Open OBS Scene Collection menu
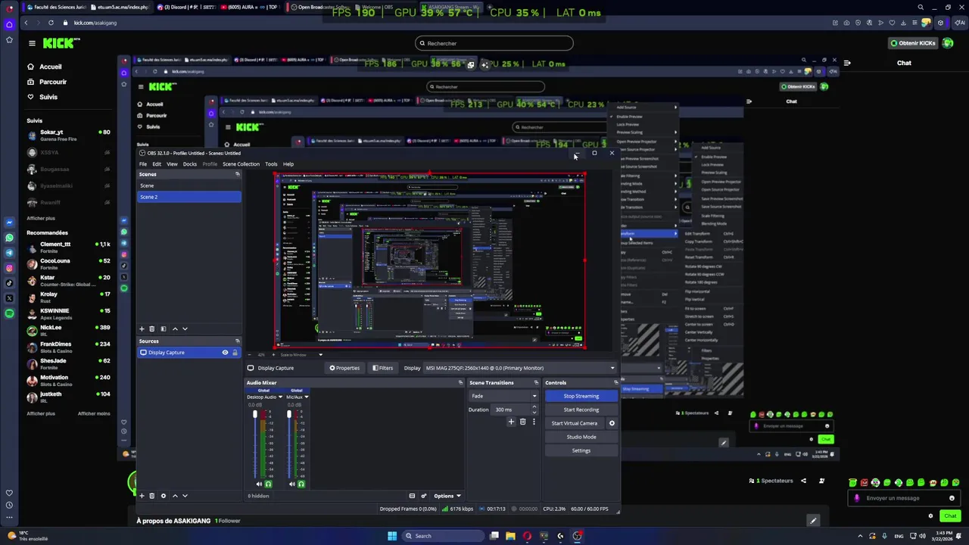This screenshot has height=545, width=969. point(241,164)
